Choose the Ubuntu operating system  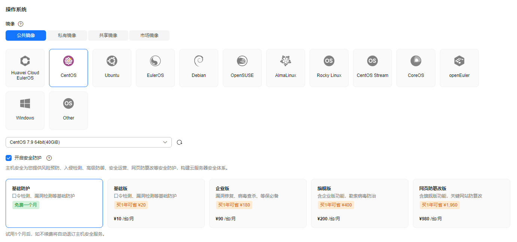(112, 68)
